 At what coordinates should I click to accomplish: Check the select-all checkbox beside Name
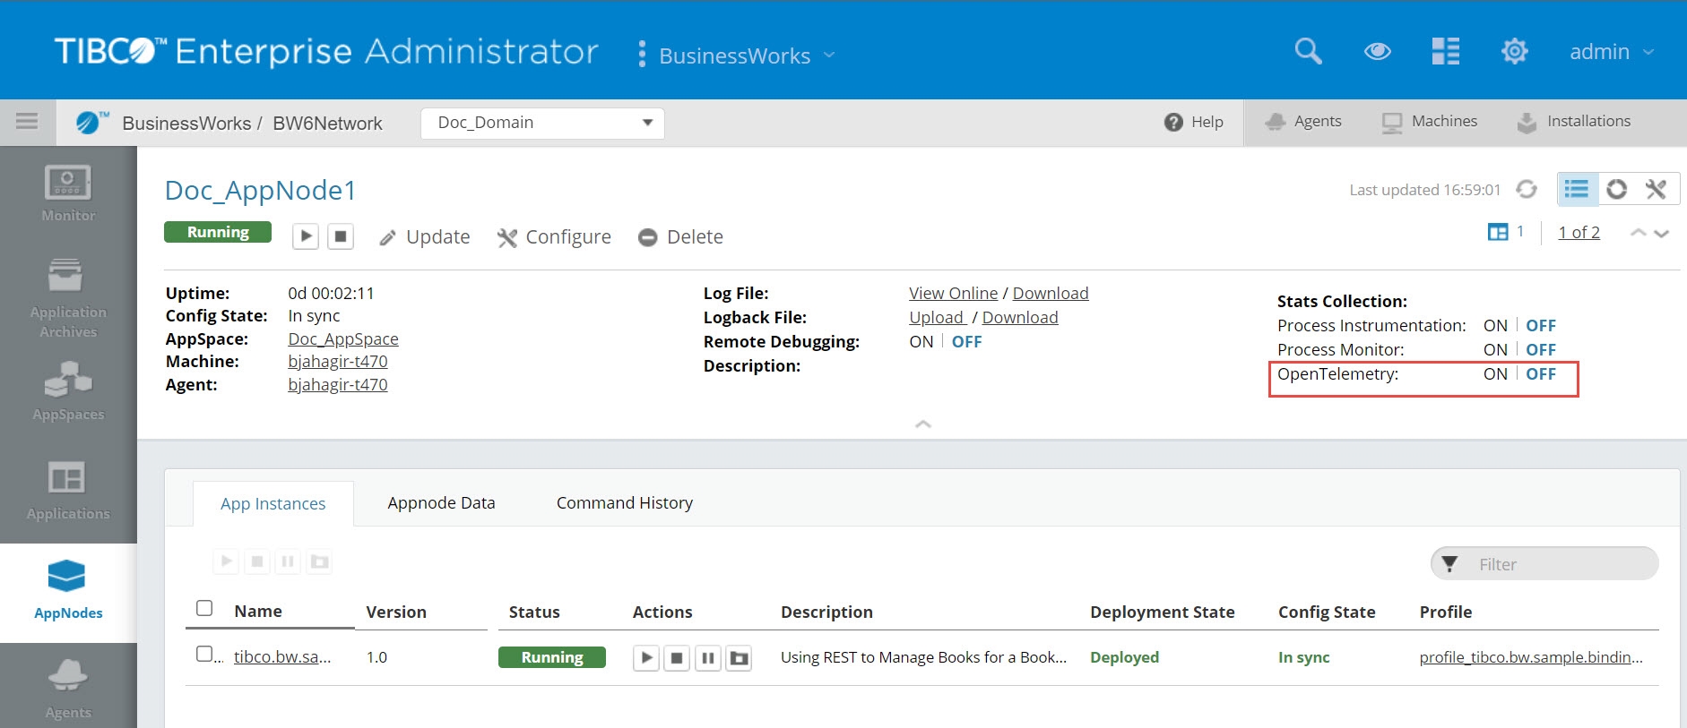click(204, 609)
